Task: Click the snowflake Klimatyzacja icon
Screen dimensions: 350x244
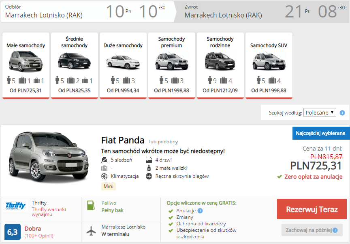Action: tap(104, 176)
